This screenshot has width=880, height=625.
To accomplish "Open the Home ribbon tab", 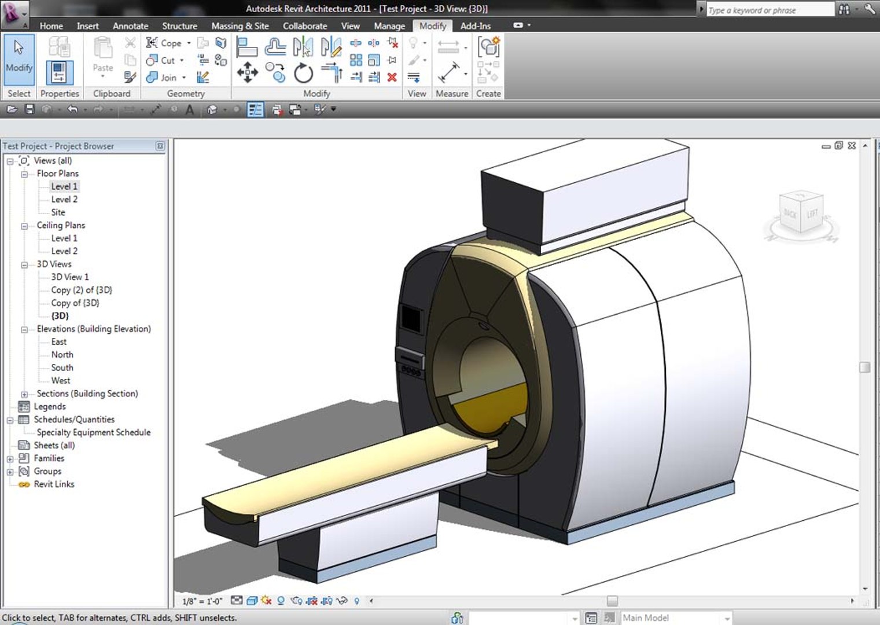I will [51, 26].
